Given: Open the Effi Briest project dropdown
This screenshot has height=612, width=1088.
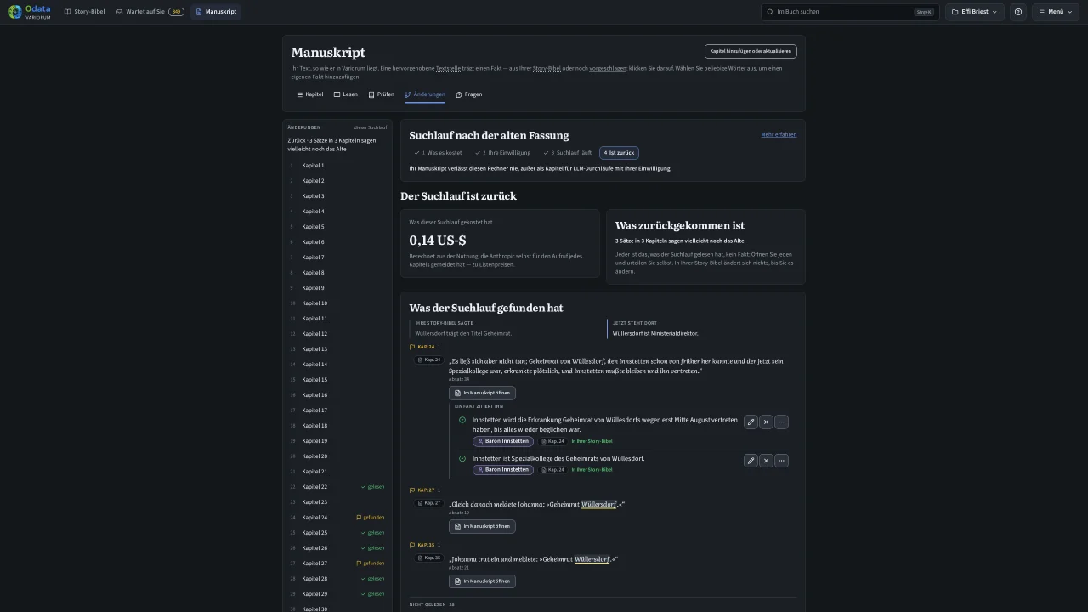Looking at the screenshot, I should tap(974, 12).
